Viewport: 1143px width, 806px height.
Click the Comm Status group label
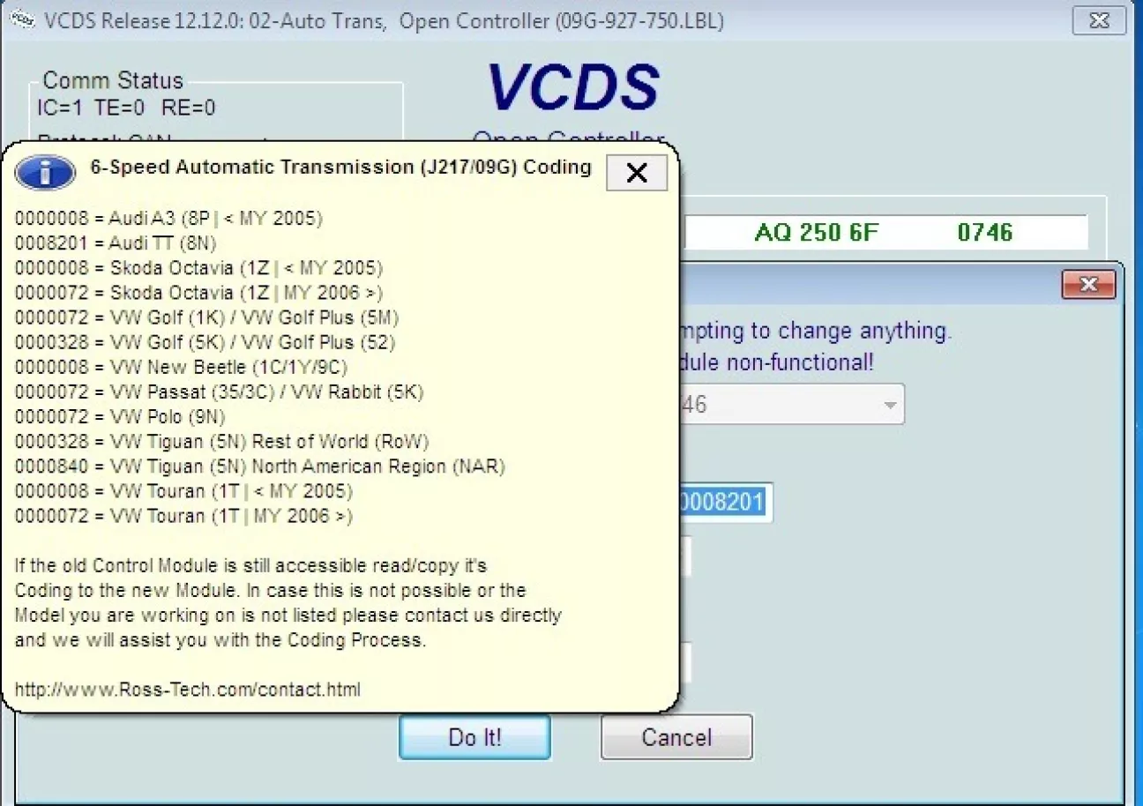pyautogui.click(x=113, y=81)
